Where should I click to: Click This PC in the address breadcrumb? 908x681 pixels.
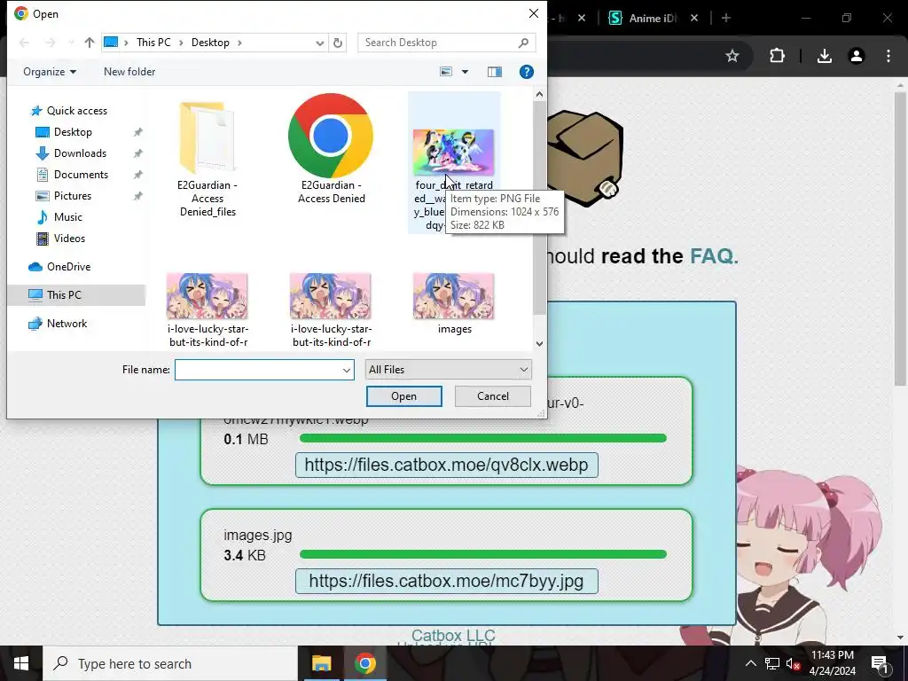point(153,43)
